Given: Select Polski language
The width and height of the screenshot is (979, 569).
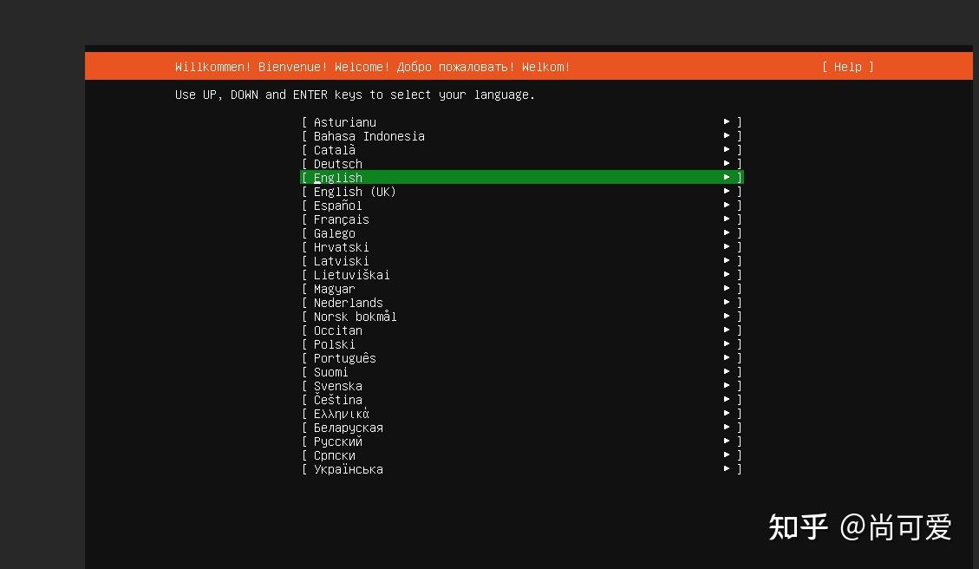Looking at the screenshot, I should 522,344.
